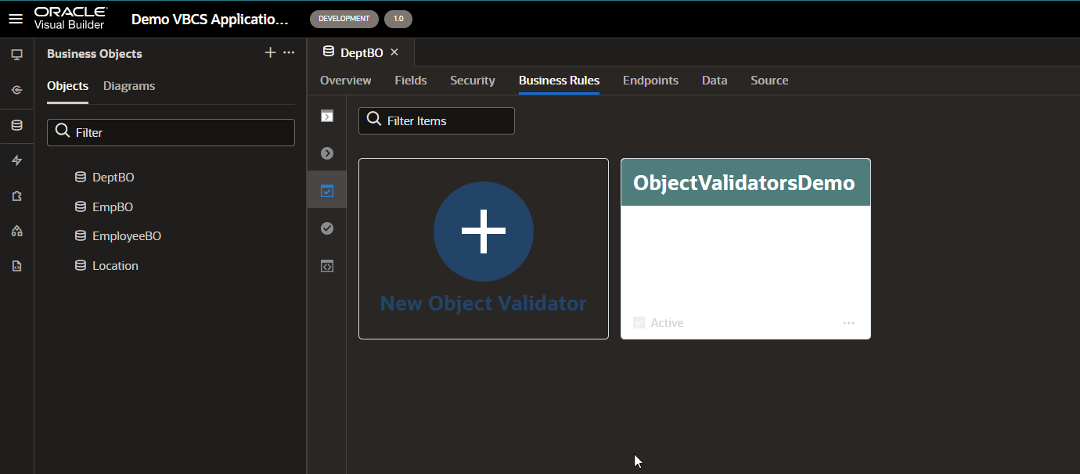This screenshot has width=1080, height=474.
Task: Open the Components puzzle icon
Action: coord(16,196)
